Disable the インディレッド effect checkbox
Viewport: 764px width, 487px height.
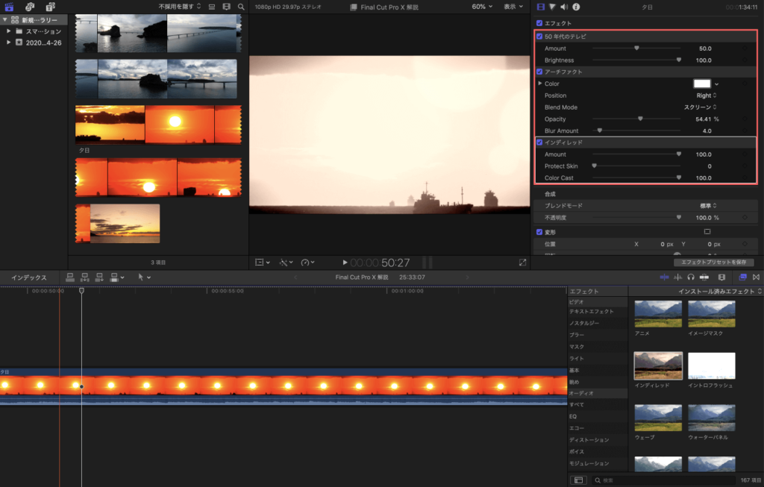[x=539, y=142]
